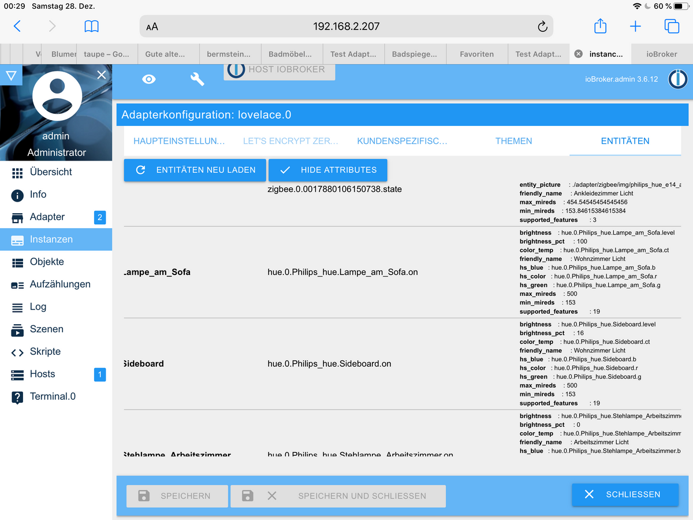This screenshot has height=520, width=693.
Task: Open the Safari share sheet
Action: (600, 26)
